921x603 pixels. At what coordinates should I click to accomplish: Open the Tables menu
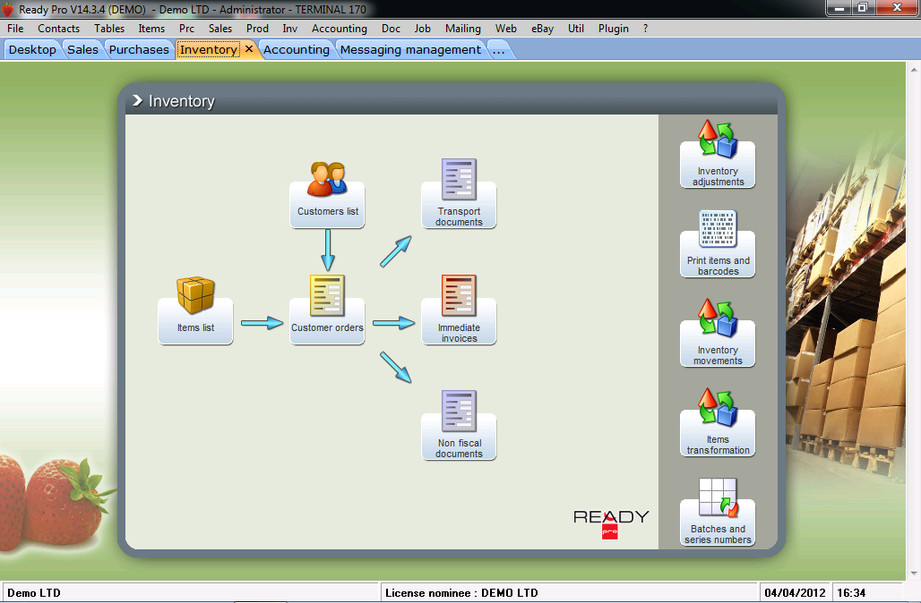coord(109,28)
